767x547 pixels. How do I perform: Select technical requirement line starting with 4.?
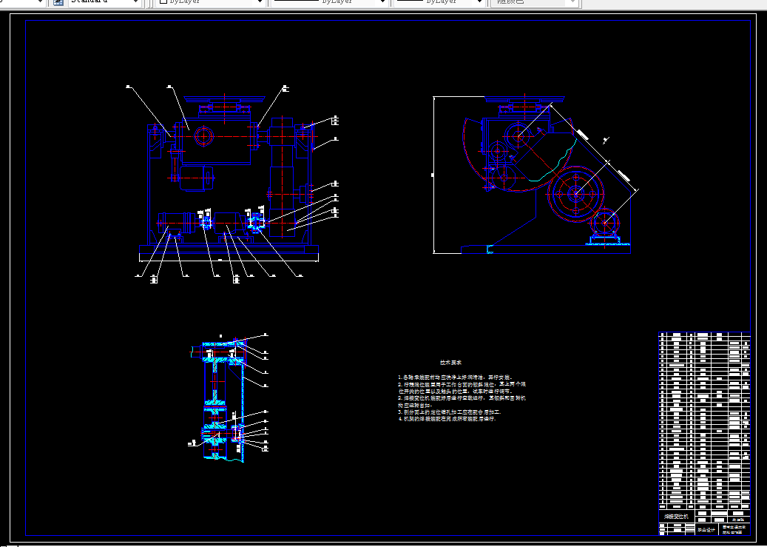coord(447,419)
